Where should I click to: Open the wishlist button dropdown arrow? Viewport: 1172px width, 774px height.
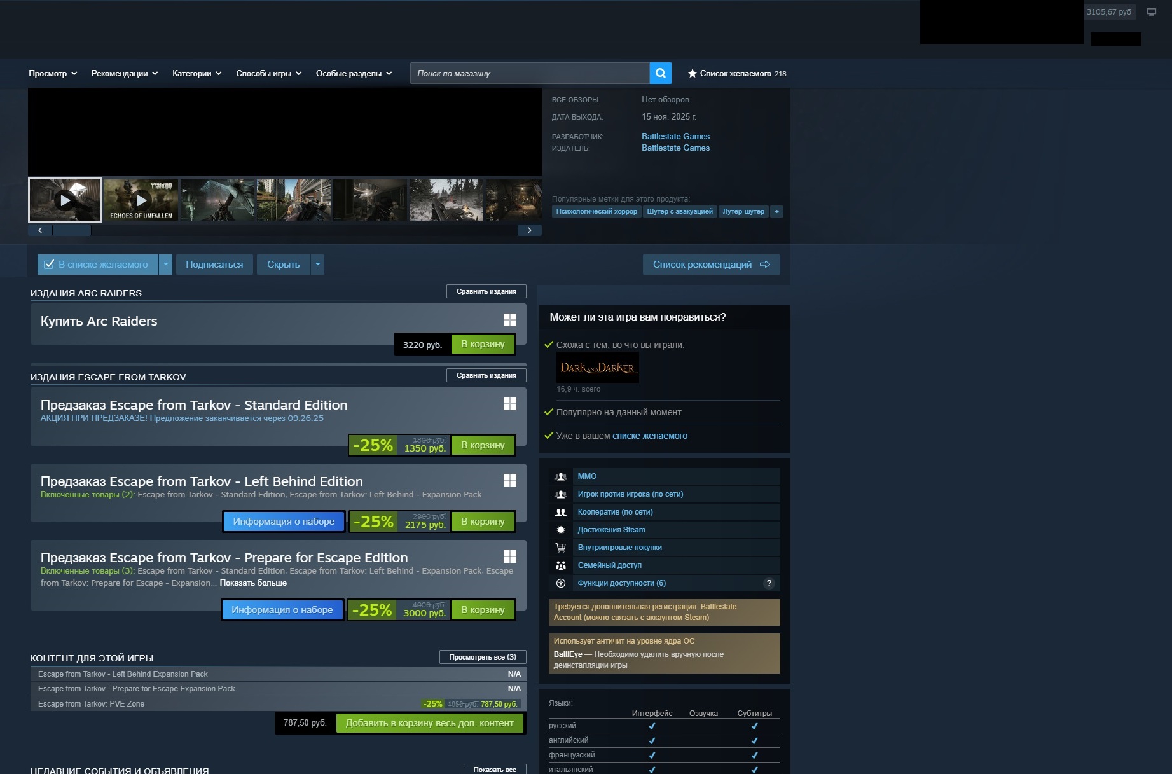[166, 265]
